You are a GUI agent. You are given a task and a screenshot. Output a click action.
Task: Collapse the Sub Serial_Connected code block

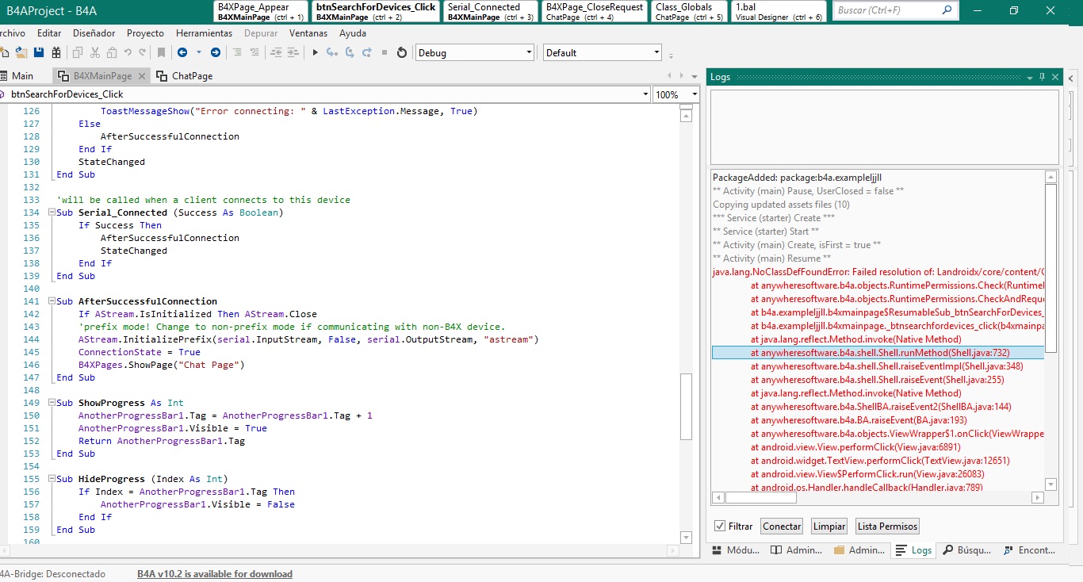click(52, 213)
